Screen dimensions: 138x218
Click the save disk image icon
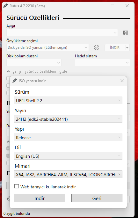(x=126, y=33)
